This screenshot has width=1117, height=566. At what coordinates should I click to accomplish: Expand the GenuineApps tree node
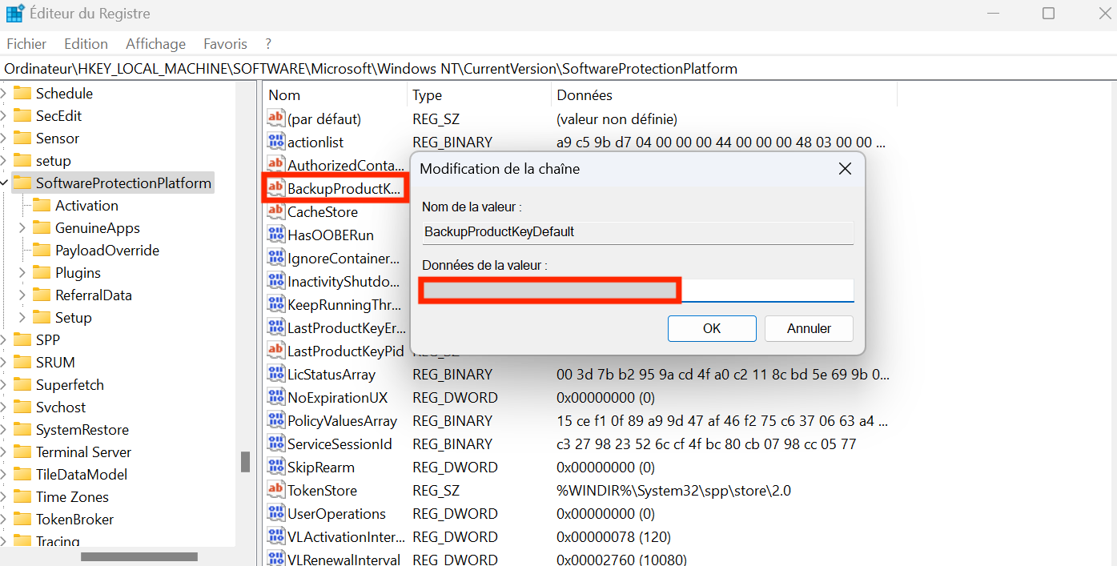pyautogui.click(x=22, y=227)
